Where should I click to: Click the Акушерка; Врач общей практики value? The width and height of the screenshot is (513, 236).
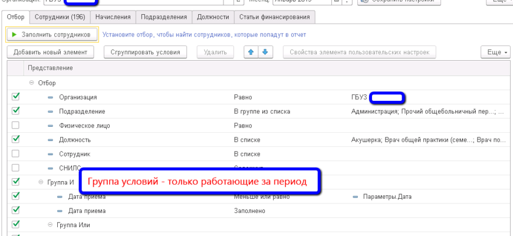429,140
